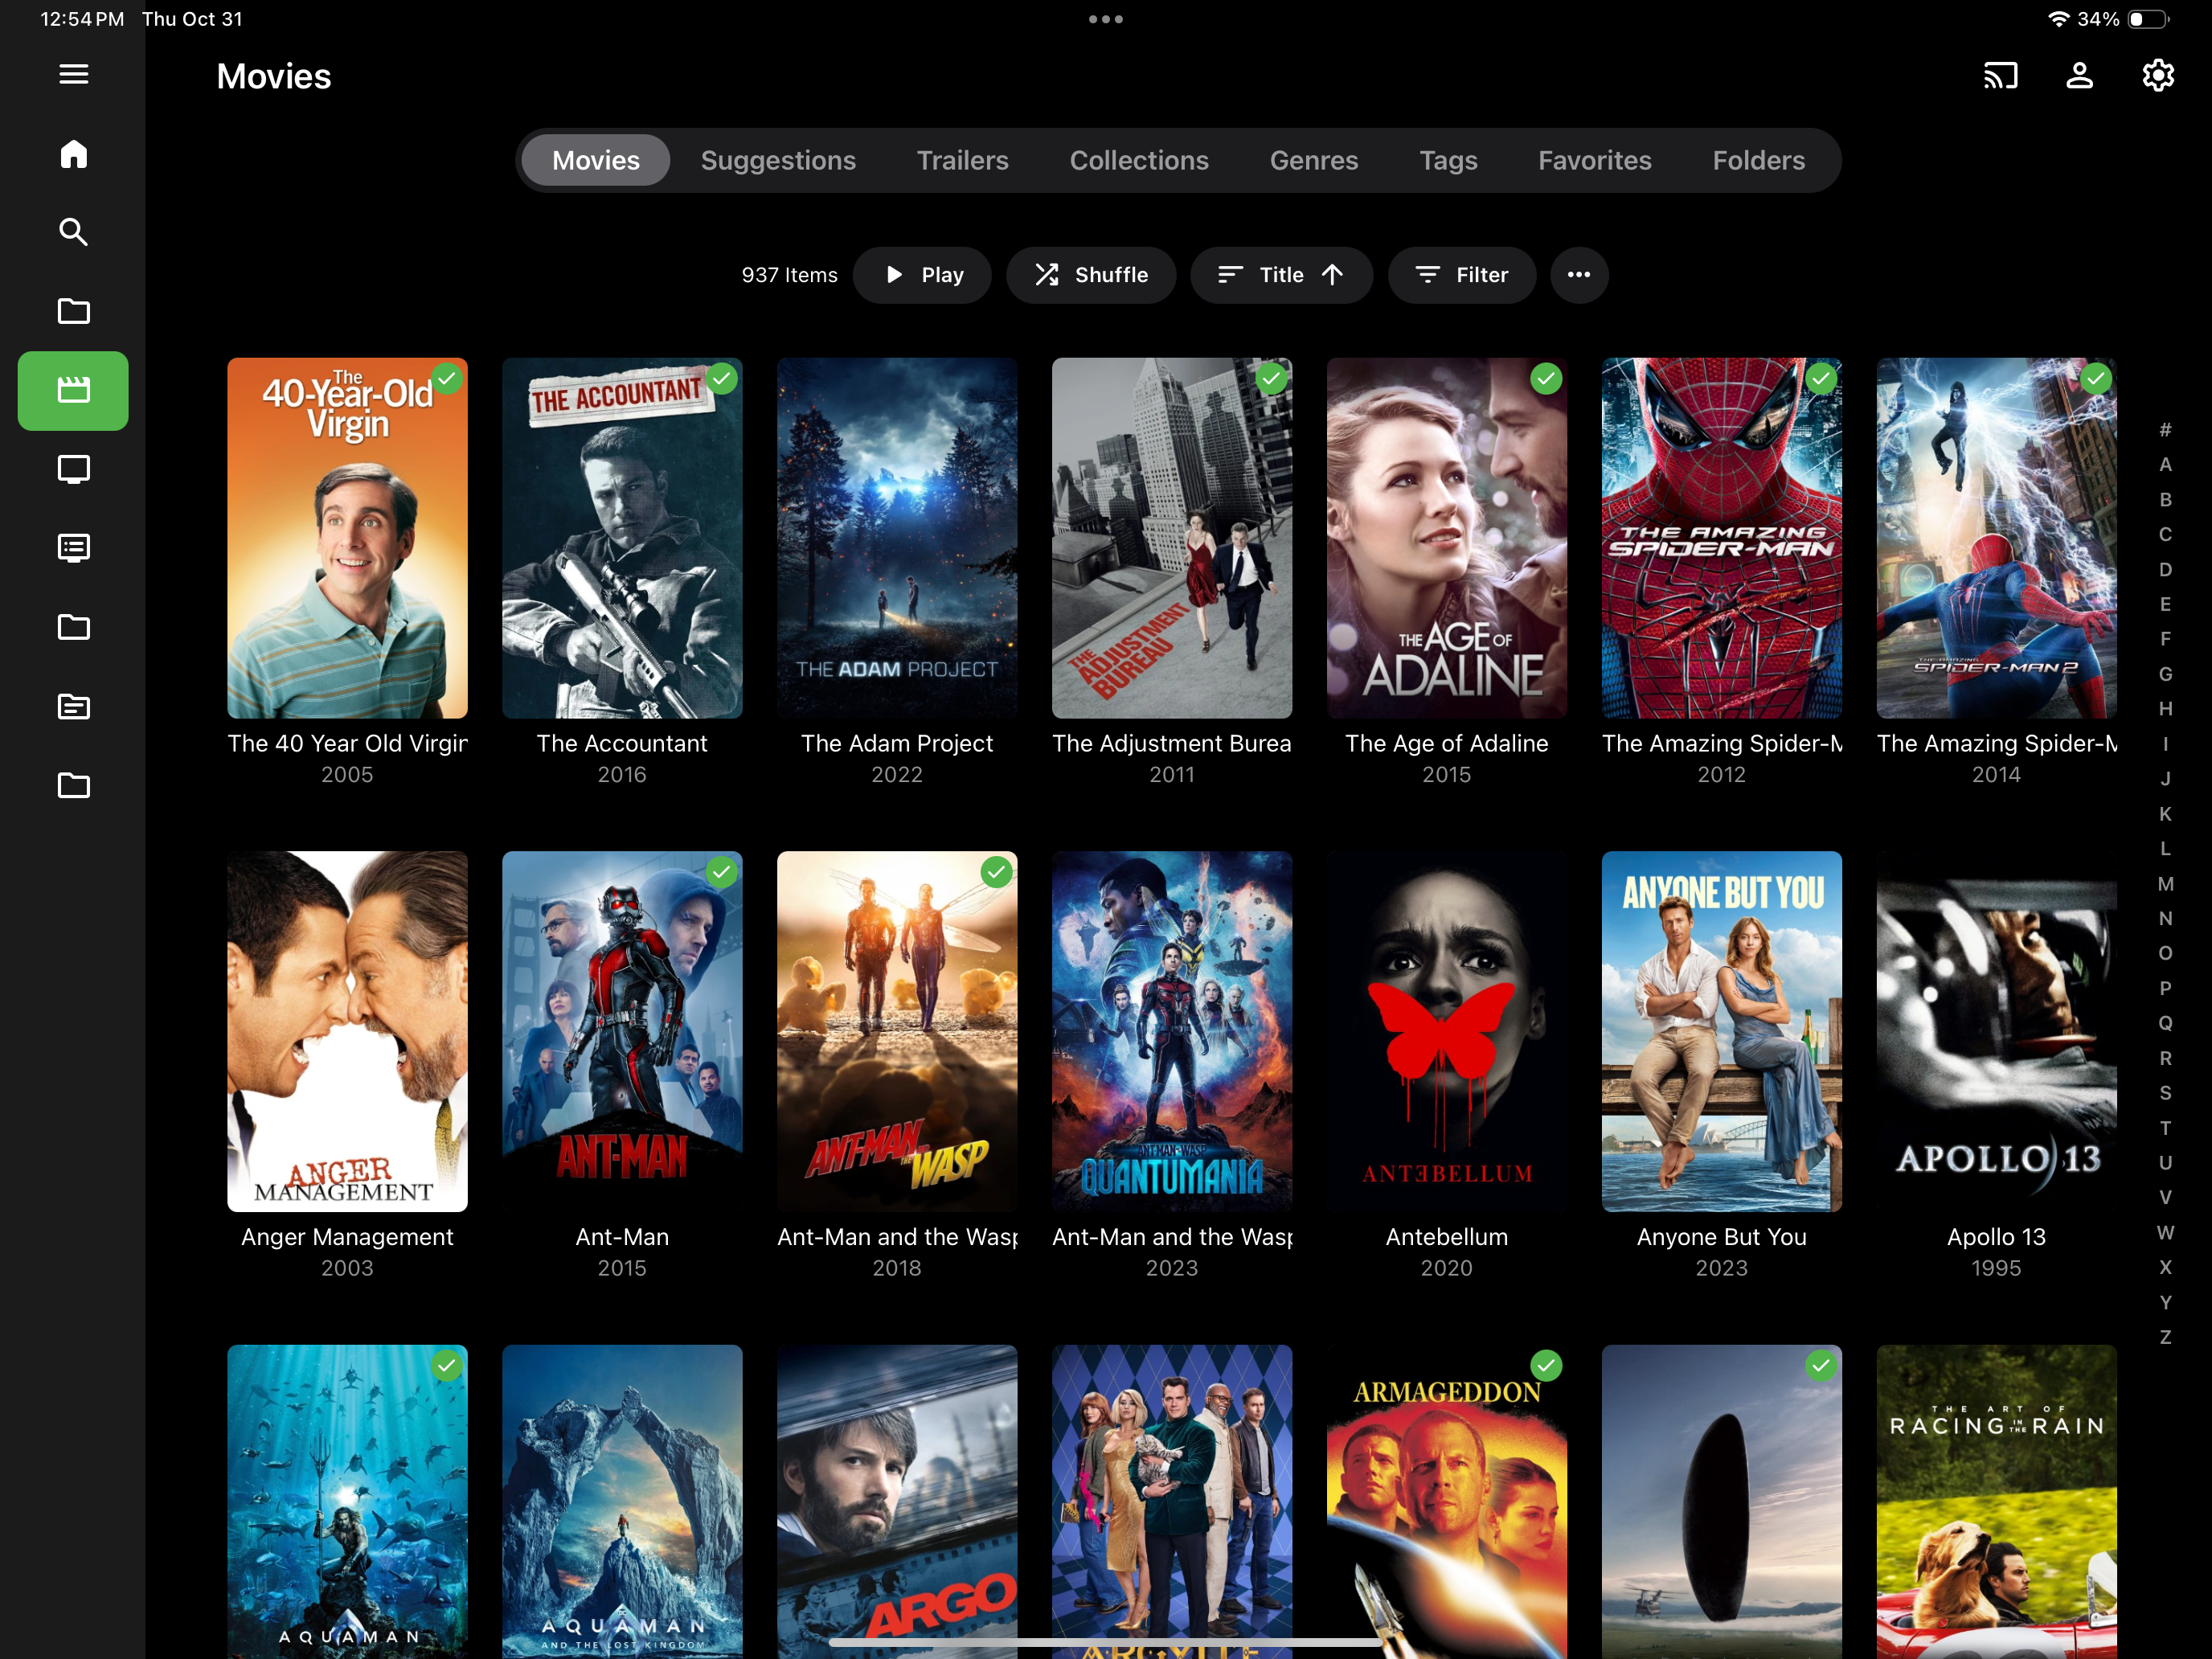This screenshot has width=2212, height=1659.
Task: Toggle watched checkmark on Armageddon poster
Action: click(1545, 1365)
